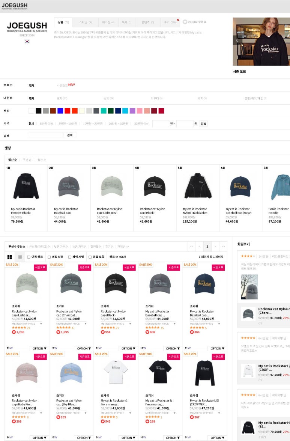The height and width of the screenshot is (441, 290).
Task: Click the minimum price input field
Action: [161, 124]
